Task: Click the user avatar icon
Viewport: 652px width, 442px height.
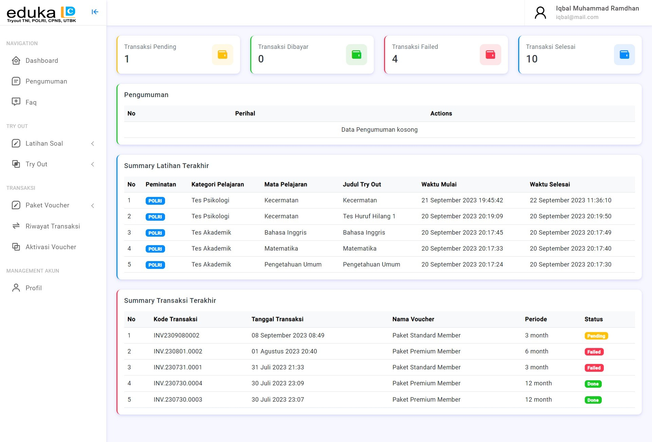Action: (540, 13)
